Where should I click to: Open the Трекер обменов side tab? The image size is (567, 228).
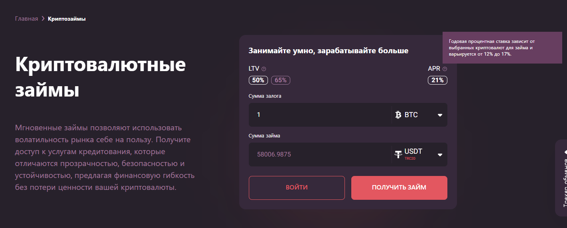562,178
